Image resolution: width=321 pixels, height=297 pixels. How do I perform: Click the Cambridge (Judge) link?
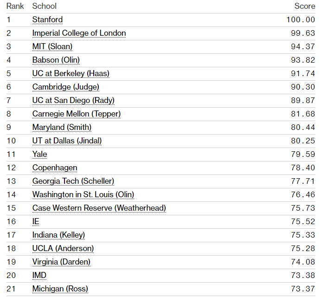[x=65, y=87]
